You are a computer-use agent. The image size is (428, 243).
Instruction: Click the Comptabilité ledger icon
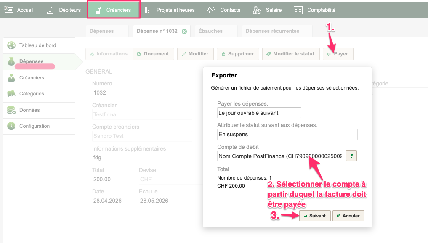coord(298,10)
